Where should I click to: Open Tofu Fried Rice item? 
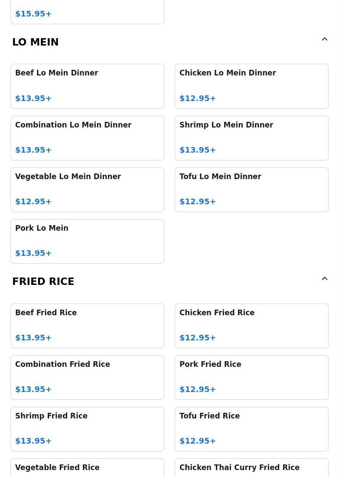(x=251, y=429)
